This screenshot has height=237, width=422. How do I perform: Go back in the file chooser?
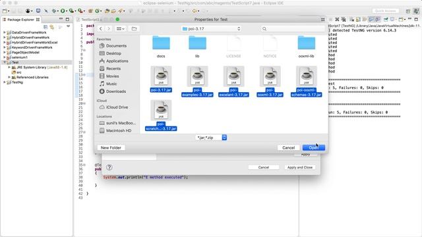pyautogui.click(x=101, y=29)
